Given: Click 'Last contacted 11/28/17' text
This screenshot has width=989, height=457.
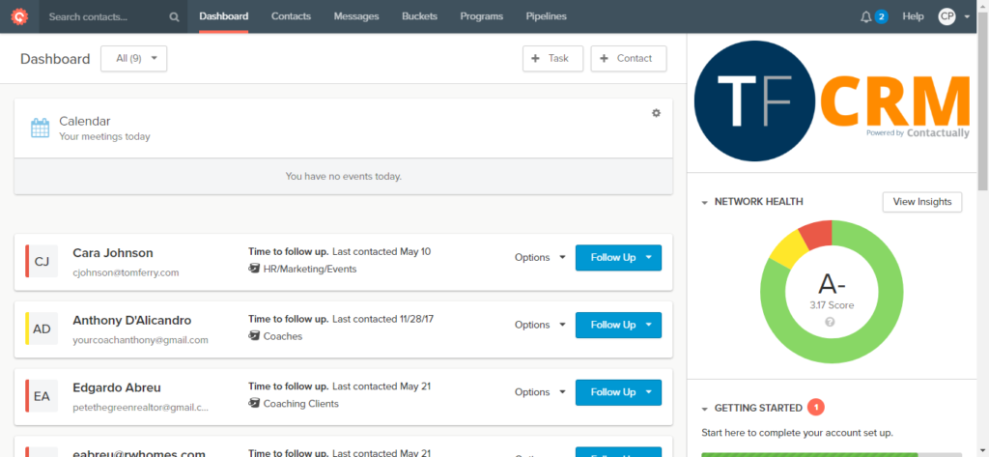Looking at the screenshot, I should 382,319.
